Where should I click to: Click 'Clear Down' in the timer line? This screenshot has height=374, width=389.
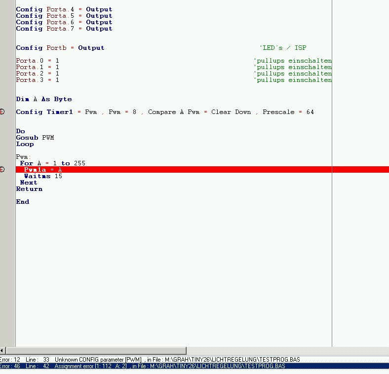tap(231, 112)
